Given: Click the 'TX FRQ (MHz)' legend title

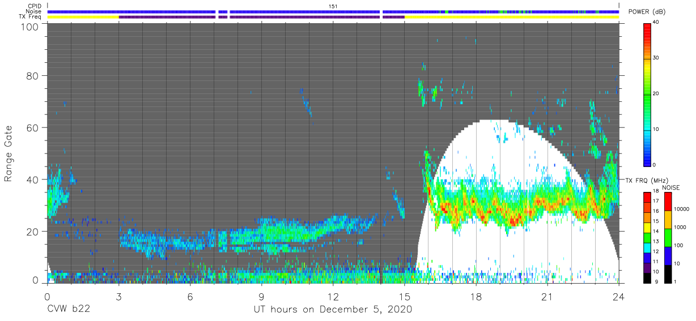Looking at the screenshot, I should (646, 180).
